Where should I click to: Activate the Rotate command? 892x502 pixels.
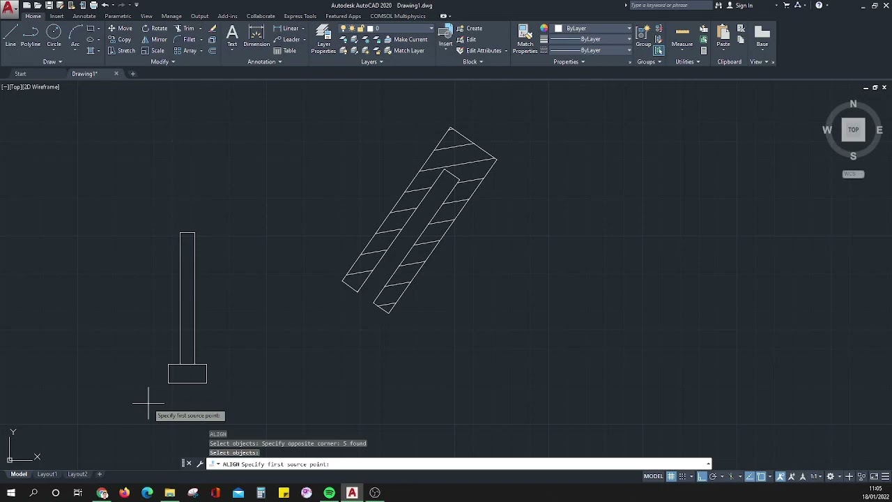[x=154, y=29]
